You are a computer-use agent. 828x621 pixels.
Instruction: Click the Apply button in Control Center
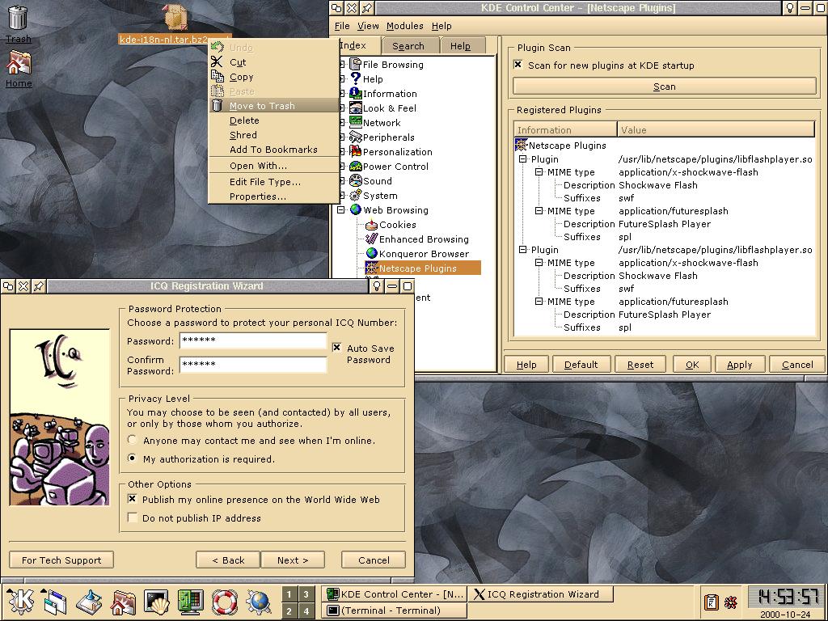[x=739, y=365]
